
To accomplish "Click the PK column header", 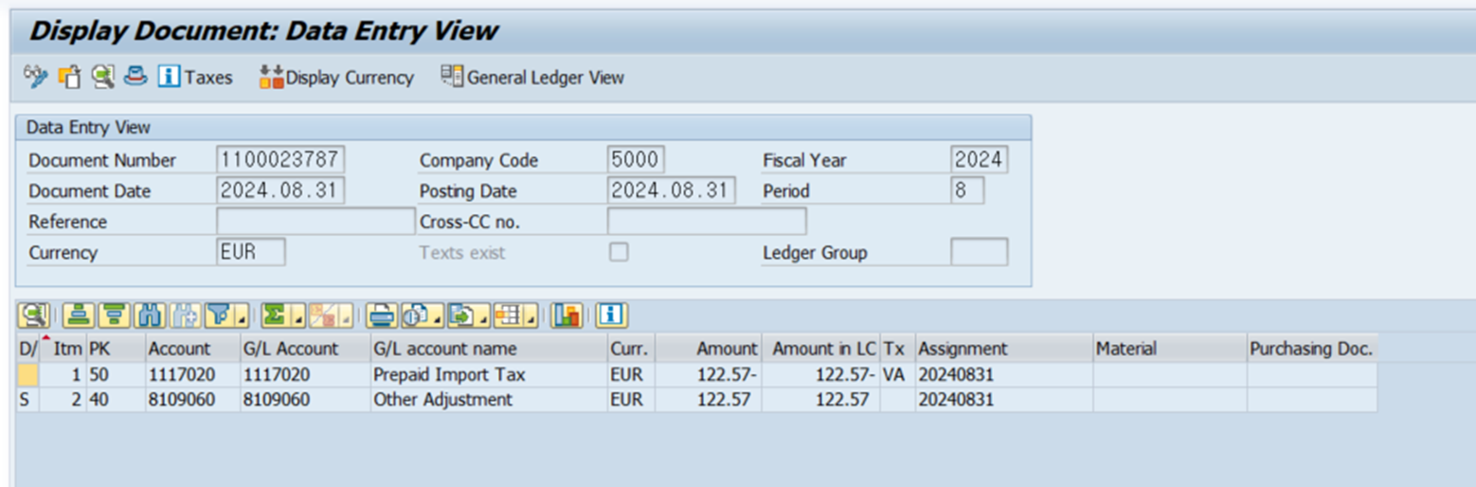I will point(116,349).
